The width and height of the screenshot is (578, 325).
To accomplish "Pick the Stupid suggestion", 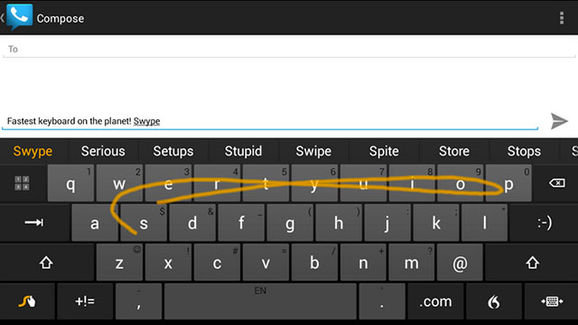I will 243,151.
